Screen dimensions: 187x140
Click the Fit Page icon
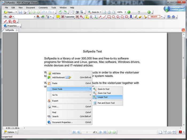tap(109, 12)
